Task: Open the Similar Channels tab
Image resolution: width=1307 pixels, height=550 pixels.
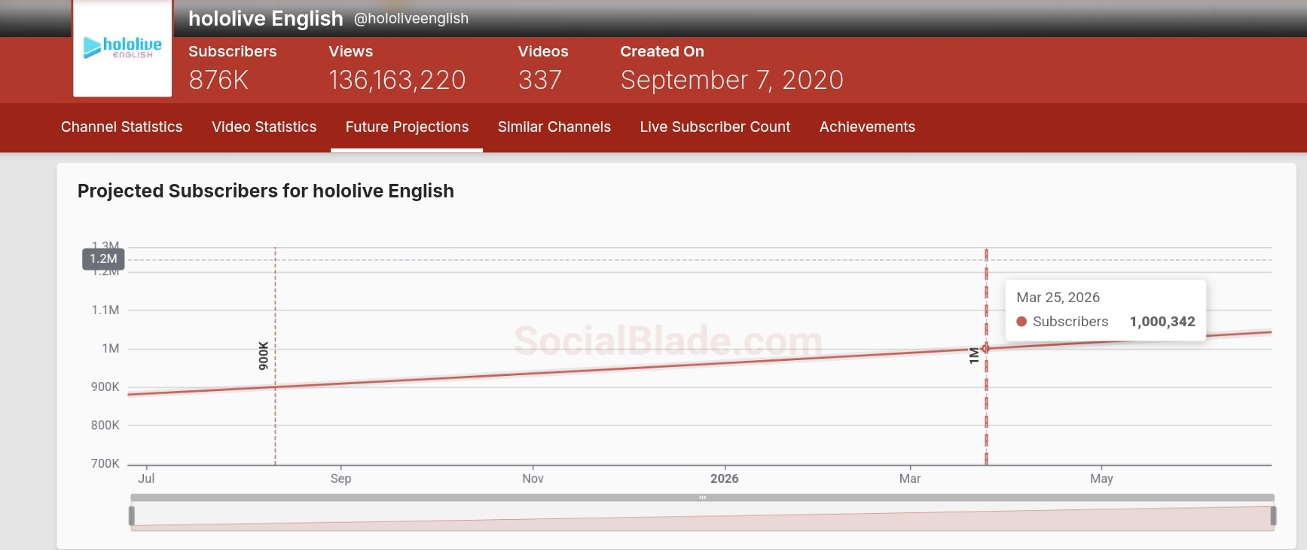Action: tap(554, 127)
